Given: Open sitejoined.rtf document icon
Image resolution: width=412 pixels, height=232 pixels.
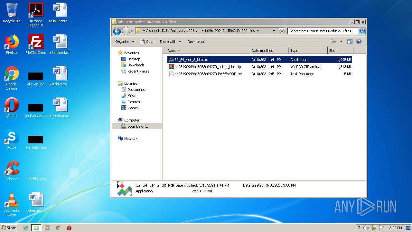Looking at the screenshot, I should coord(60,44).
